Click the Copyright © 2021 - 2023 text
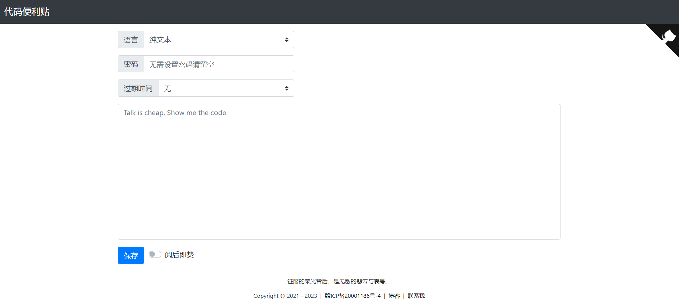 coord(285,296)
